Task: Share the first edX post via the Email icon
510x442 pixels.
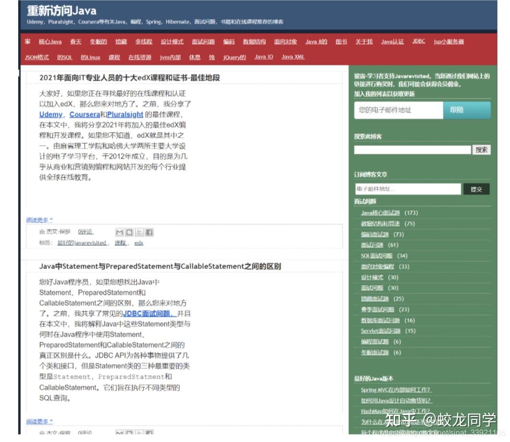Action: pyautogui.click(x=119, y=232)
